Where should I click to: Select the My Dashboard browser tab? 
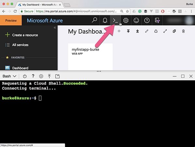coord(39,5)
